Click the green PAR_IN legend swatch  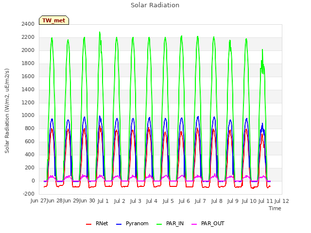click(159, 224)
